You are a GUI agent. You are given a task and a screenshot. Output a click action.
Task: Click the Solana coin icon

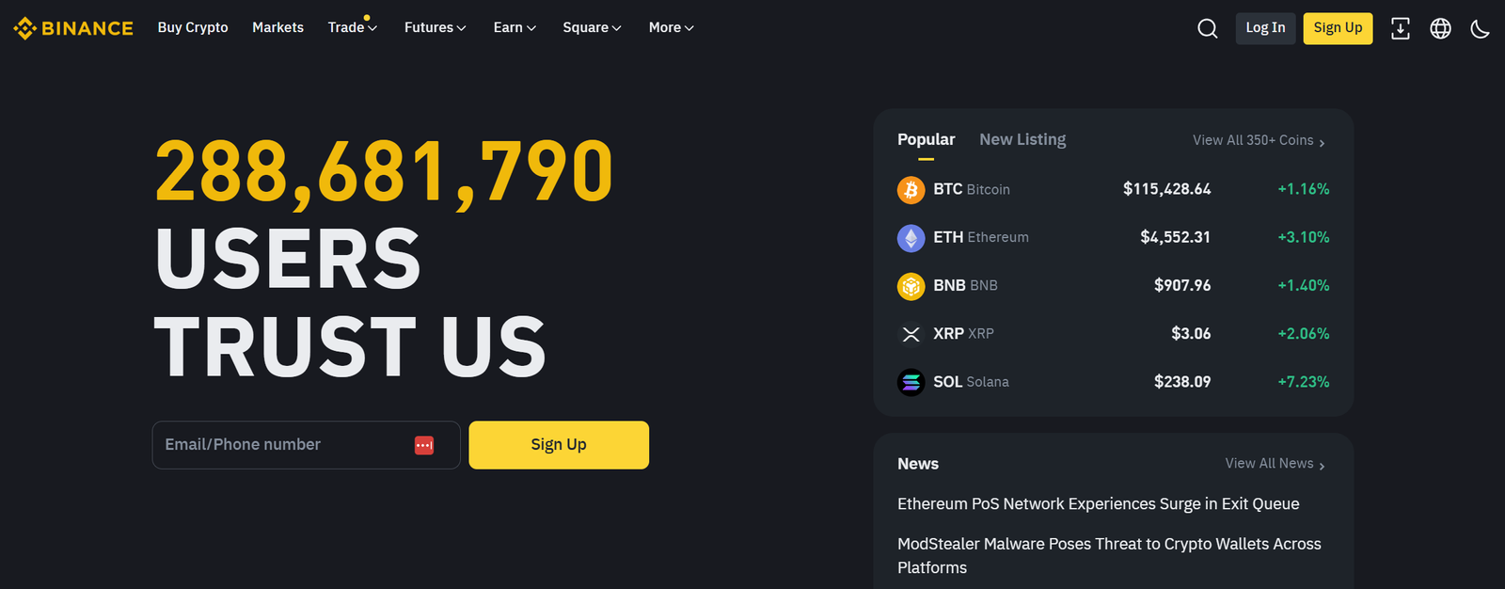point(910,381)
